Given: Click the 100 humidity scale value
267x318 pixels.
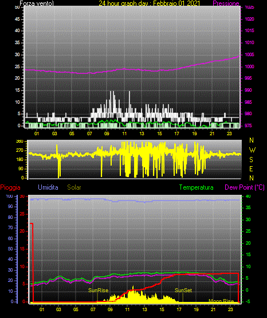Looking at the screenshot, I should [x=9, y=196].
